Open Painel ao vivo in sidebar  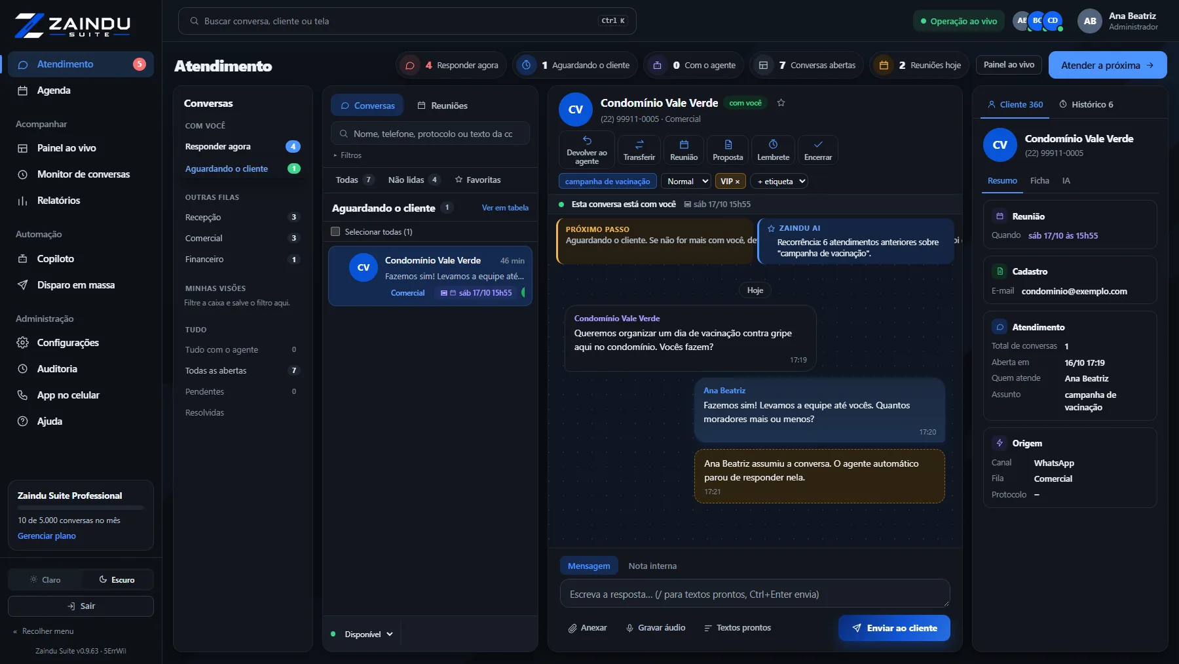point(81,148)
